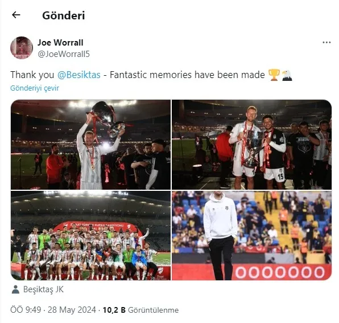Image resolution: width=339 pixels, height=323 pixels.
Task: Open the team celebration group photo
Action: [90, 235]
